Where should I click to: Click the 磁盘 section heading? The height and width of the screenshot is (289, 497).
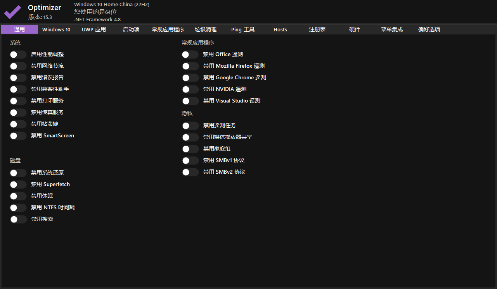15,160
